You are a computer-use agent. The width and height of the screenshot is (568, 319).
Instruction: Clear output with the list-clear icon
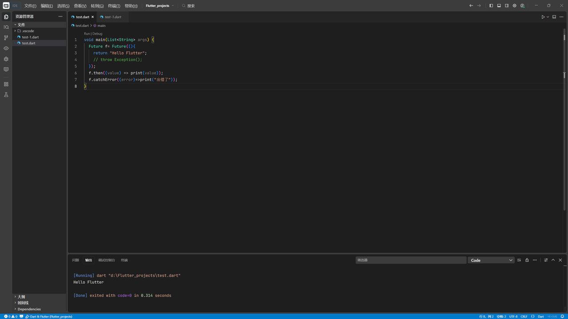pyautogui.click(x=519, y=260)
